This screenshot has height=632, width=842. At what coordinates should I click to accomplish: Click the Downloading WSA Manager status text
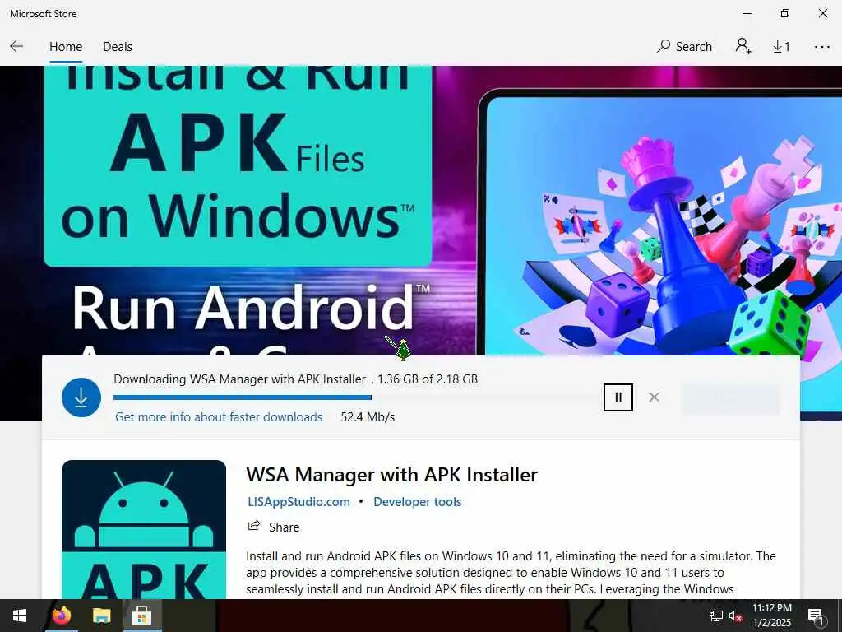[x=295, y=379]
